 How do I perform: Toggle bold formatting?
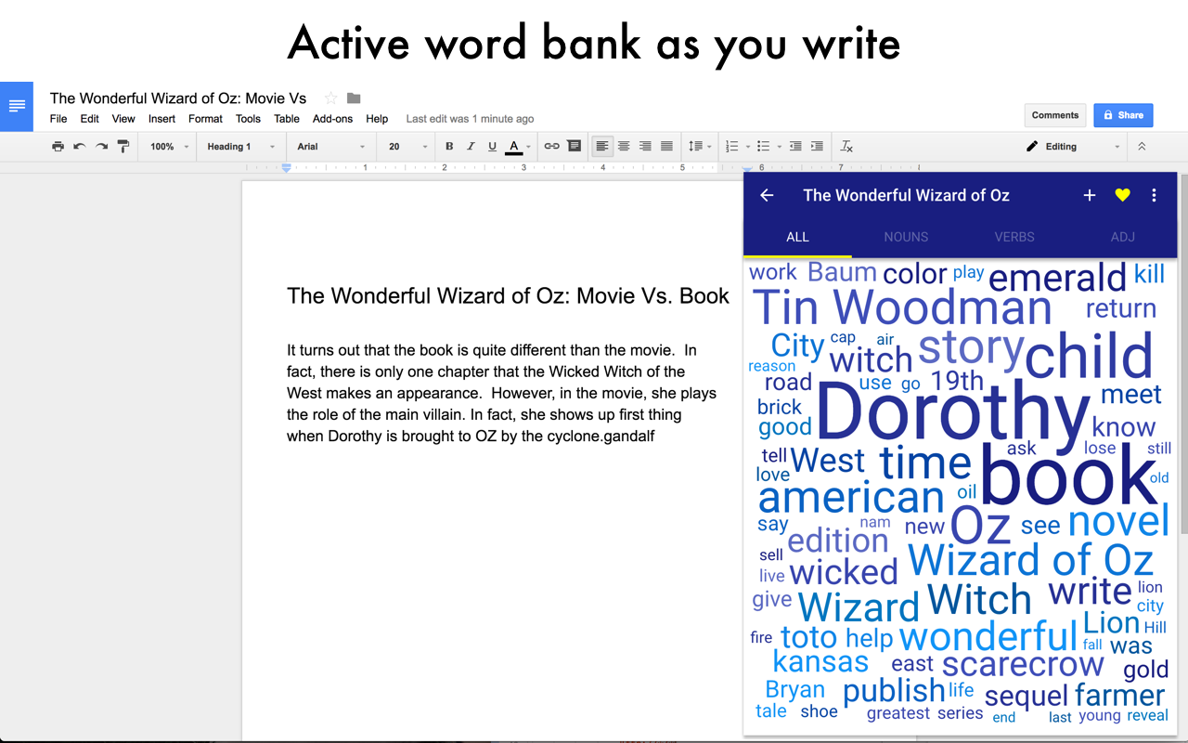coord(449,146)
